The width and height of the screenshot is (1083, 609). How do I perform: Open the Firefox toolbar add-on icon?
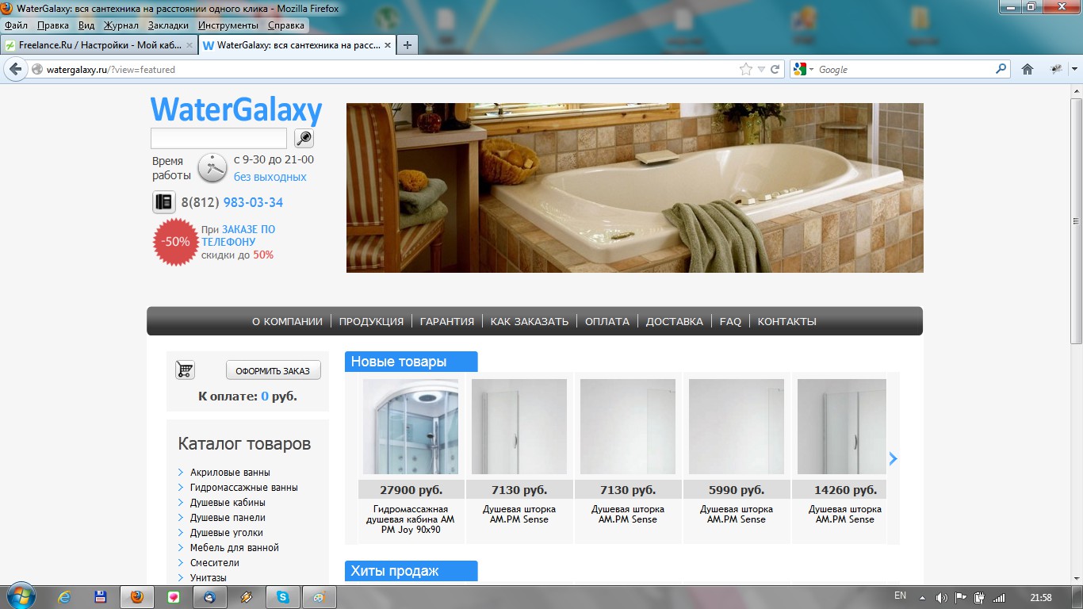pos(1056,69)
